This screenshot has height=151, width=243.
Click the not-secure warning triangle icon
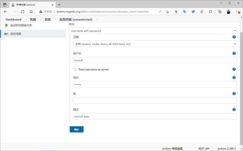[x=41, y=11]
